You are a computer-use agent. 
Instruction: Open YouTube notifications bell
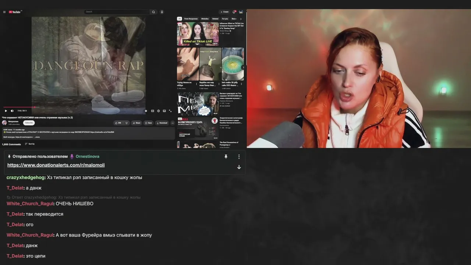234,12
